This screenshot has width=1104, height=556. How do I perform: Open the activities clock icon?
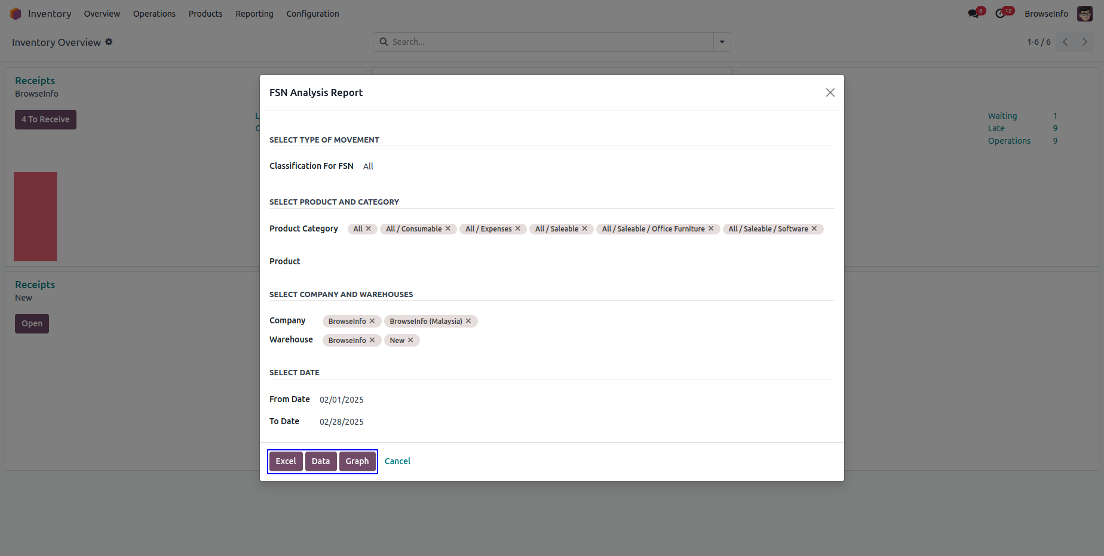tap(1001, 14)
